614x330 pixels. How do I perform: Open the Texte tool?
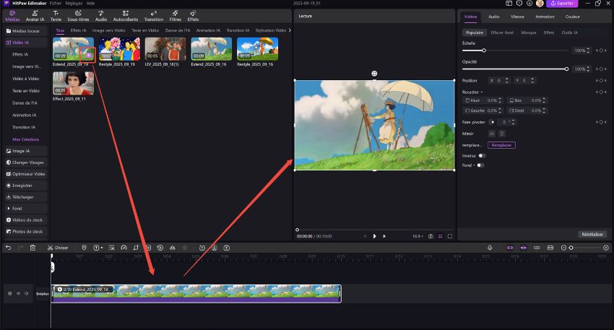tap(56, 16)
